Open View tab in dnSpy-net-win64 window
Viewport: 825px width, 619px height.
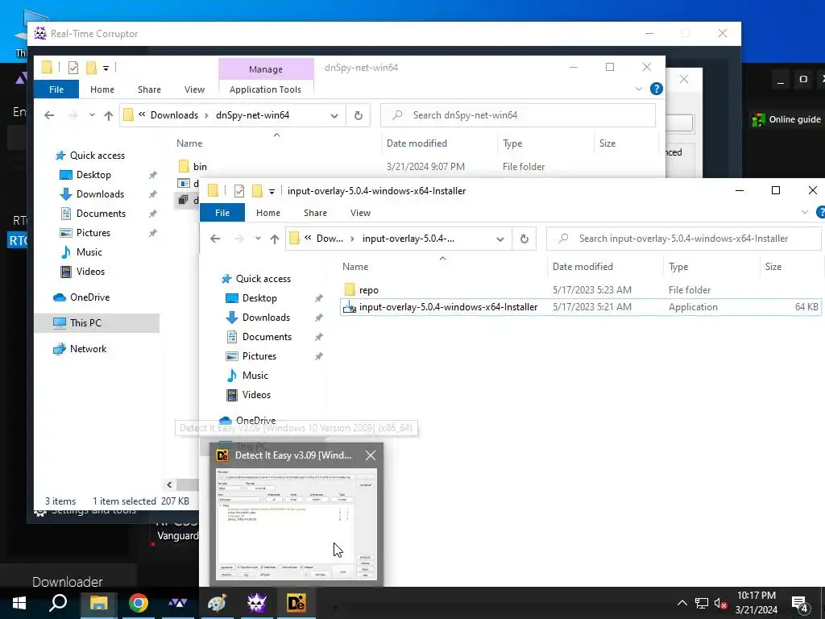click(x=194, y=89)
